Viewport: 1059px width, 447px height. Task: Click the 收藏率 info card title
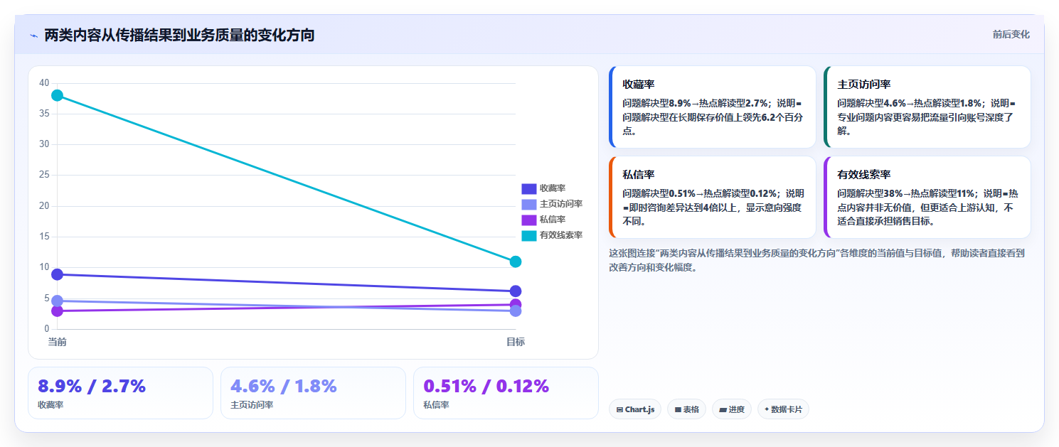tap(639, 85)
